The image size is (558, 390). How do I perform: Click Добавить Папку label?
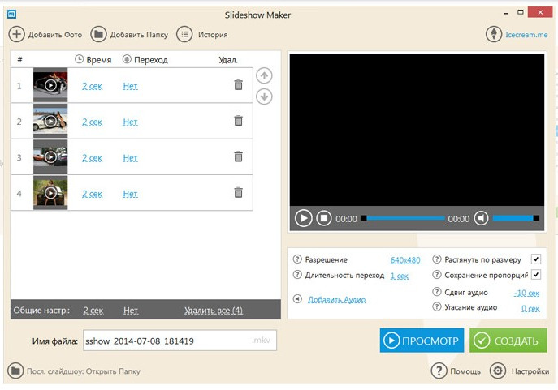pos(139,35)
